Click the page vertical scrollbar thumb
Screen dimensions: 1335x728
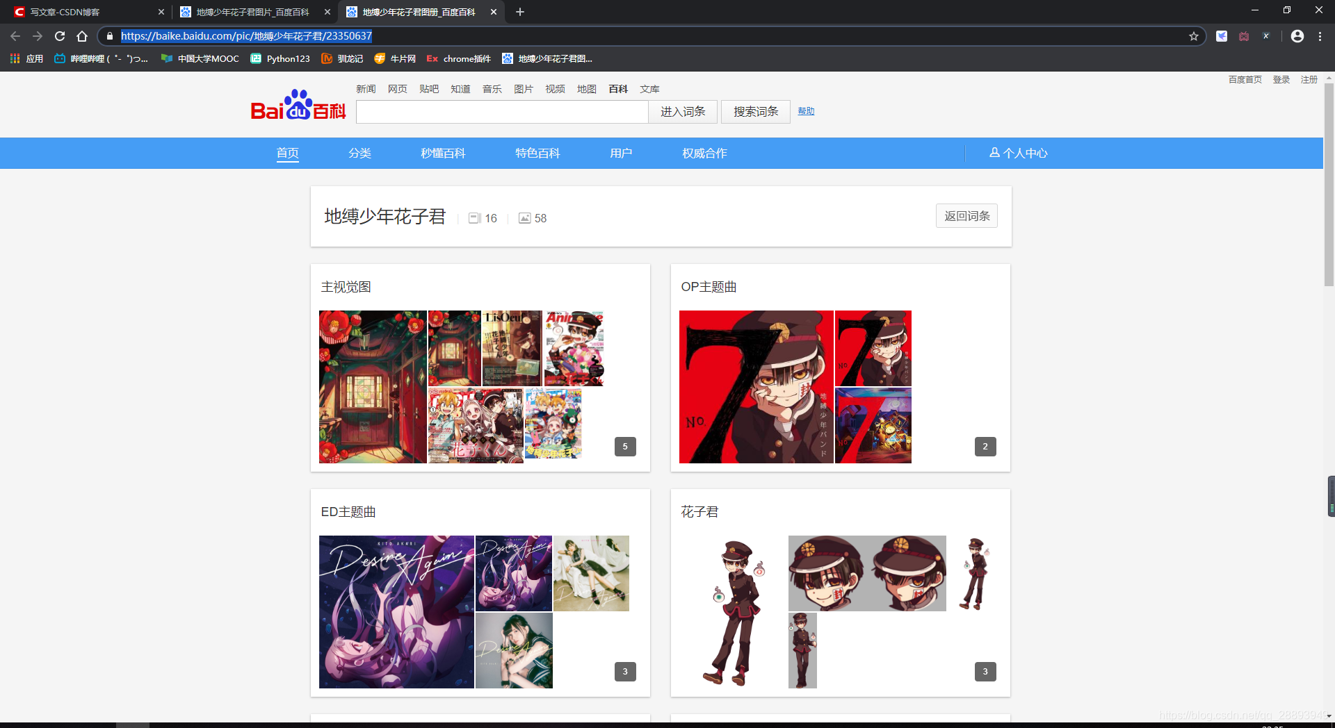[1329, 184]
